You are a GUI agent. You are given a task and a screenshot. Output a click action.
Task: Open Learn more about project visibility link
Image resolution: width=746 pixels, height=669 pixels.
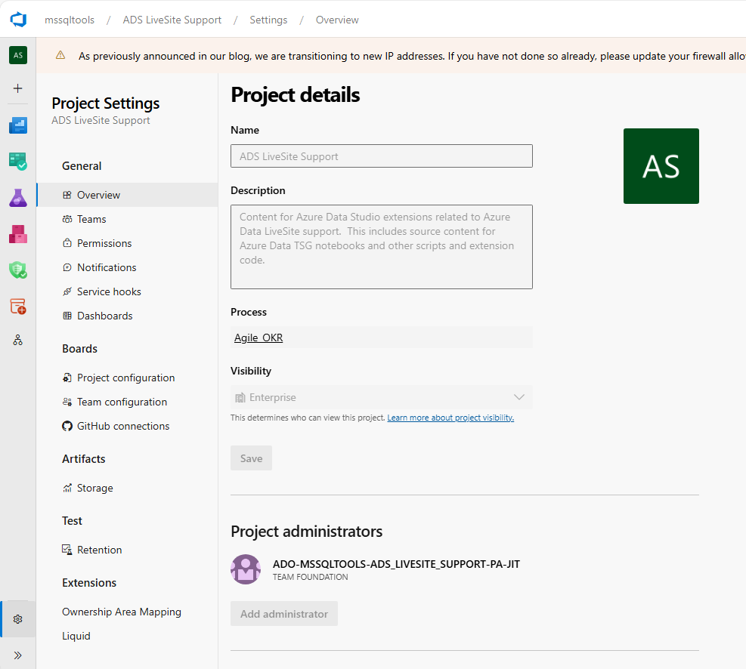[450, 417]
